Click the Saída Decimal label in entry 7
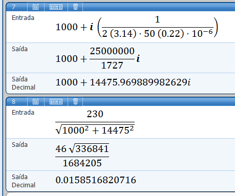This screenshot has height=196, width=235. 24,83
